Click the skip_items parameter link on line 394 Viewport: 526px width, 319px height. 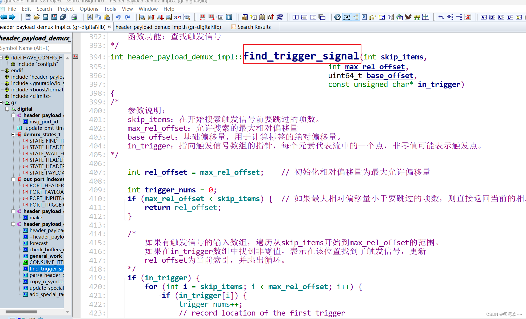click(402, 57)
